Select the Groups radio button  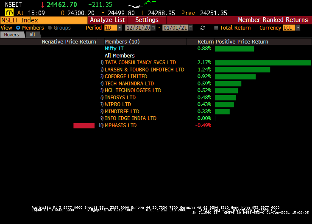click(x=50, y=28)
